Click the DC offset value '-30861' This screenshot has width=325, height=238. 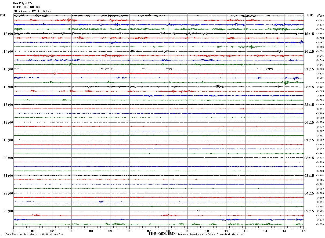point(320,43)
